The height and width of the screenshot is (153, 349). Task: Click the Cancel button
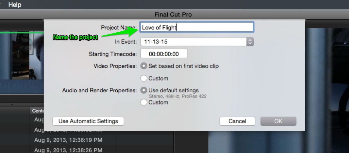237,121
